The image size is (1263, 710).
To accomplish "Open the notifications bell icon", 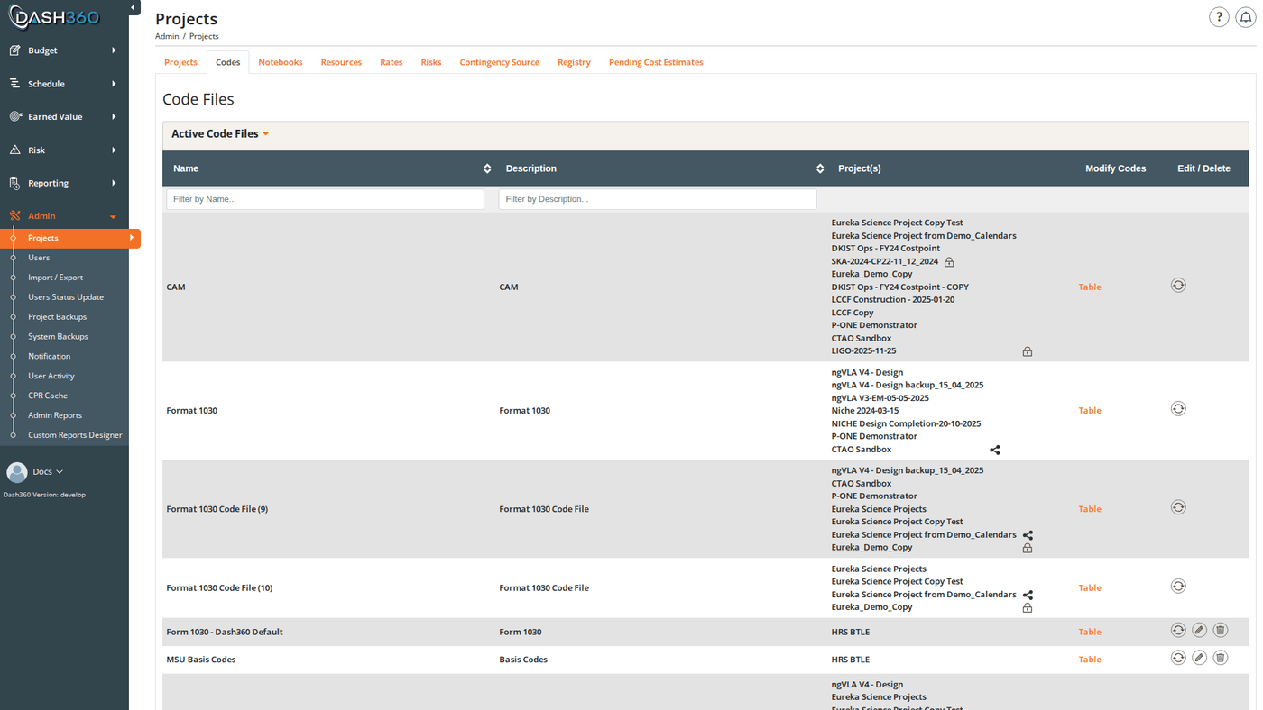I will [x=1246, y=17].
